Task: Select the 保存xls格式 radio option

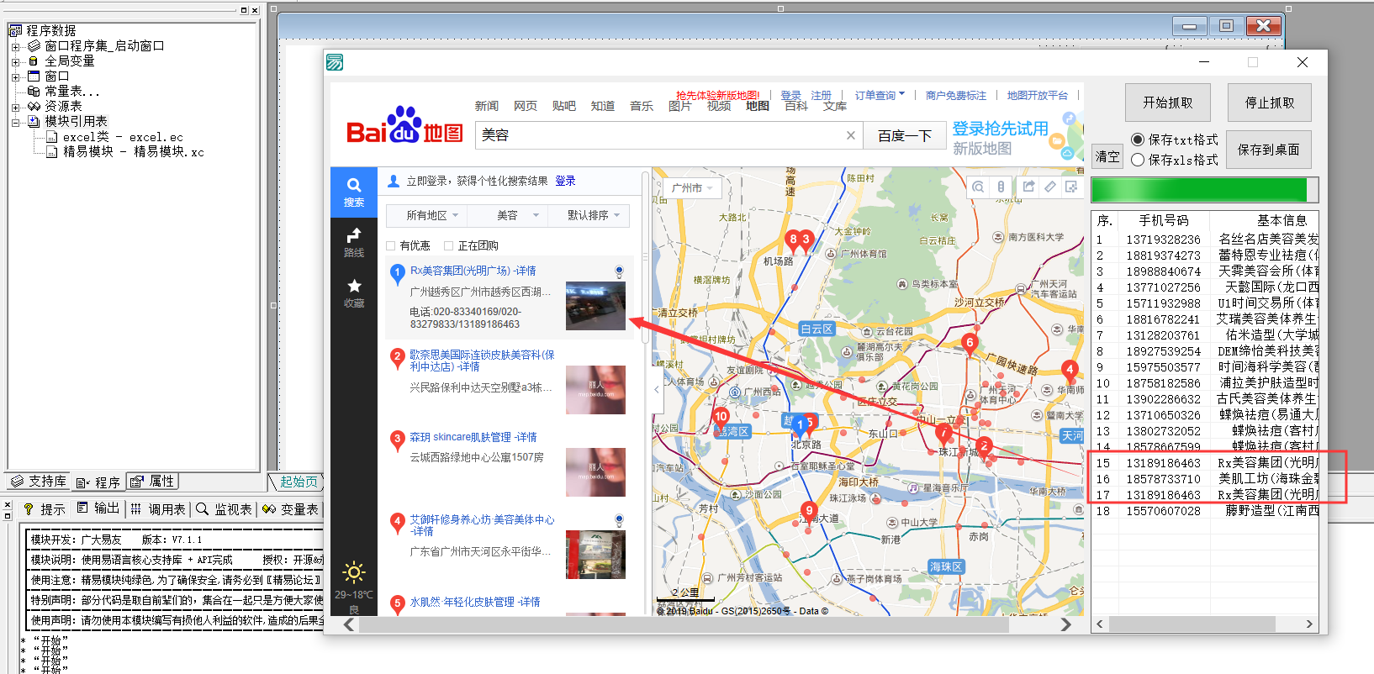Action: pos(1138,160)
